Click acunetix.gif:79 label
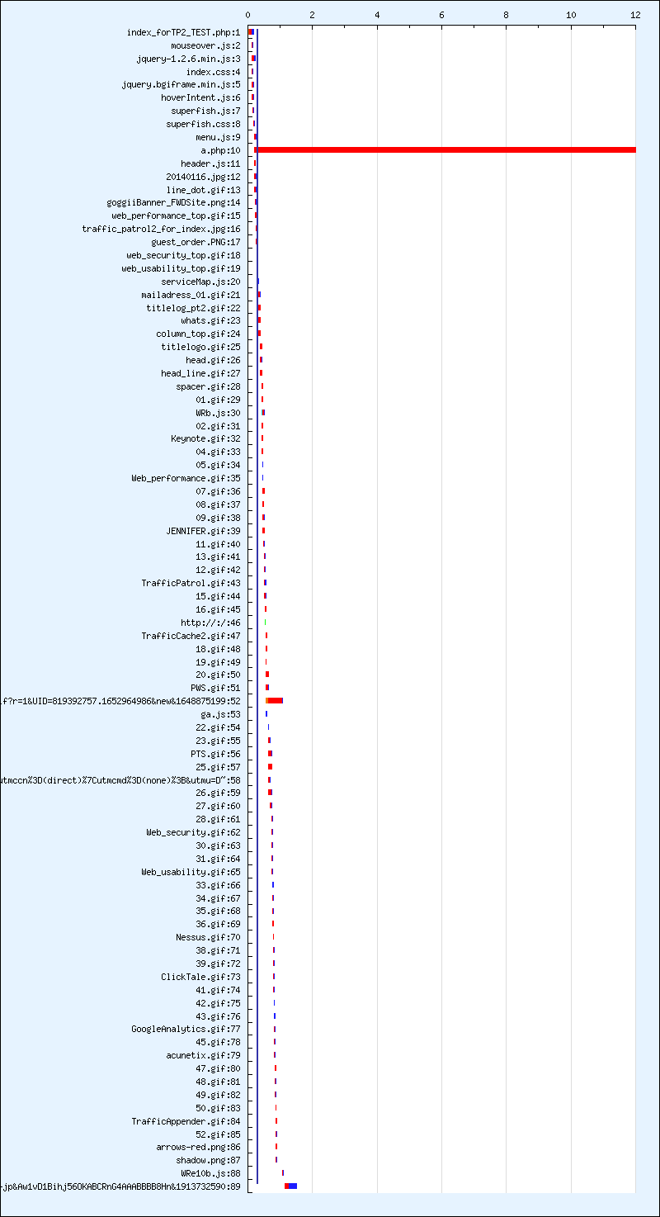 pos(204,1055)
